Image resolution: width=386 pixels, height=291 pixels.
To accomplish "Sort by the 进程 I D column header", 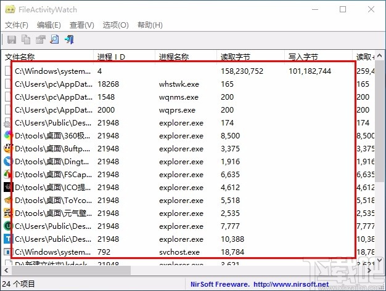I will coord(125,57).
